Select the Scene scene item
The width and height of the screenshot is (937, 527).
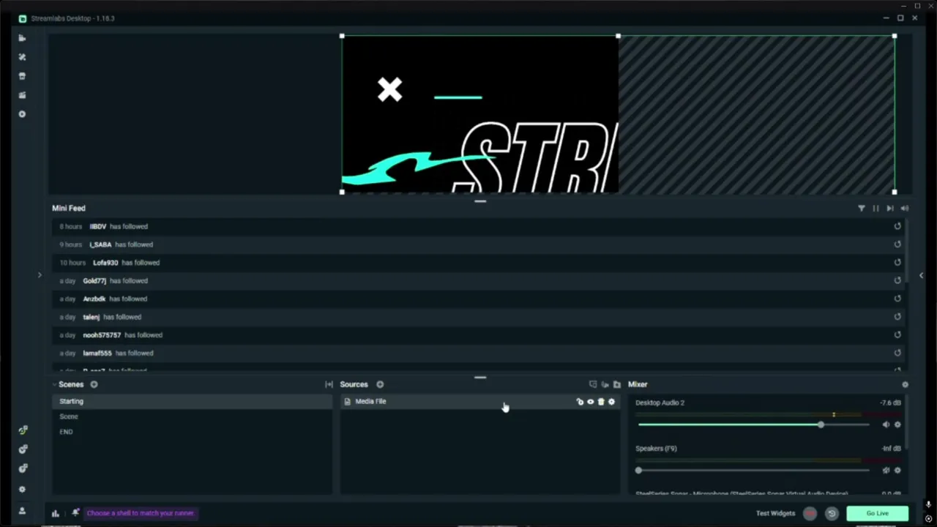tap(192, 416)
